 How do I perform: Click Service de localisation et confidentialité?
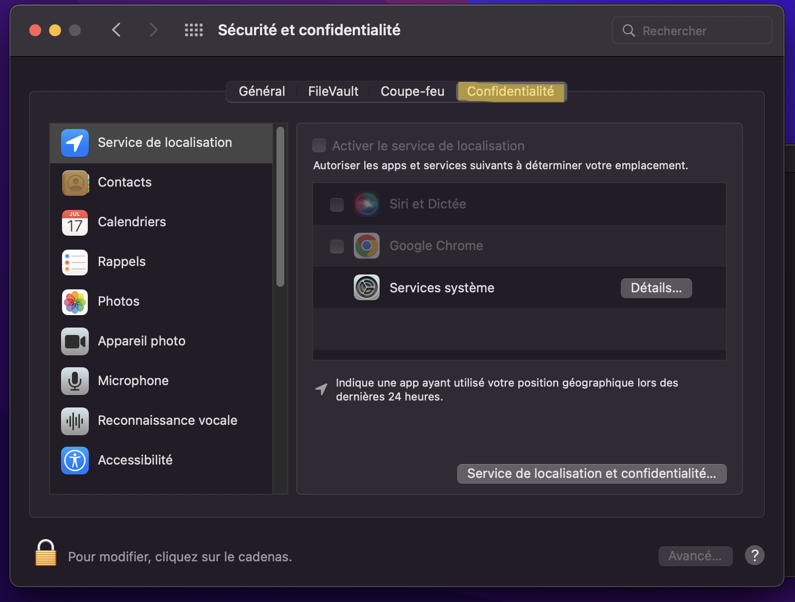tap(591, 473)
